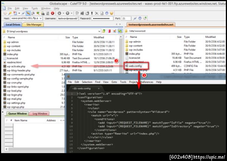Select the wp-admin folder in the local pane
227x161 pixels.
pos(13,42)
